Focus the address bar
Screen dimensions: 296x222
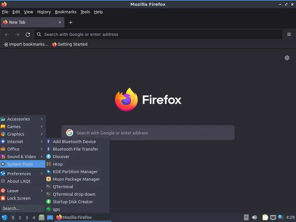(158, 34)
